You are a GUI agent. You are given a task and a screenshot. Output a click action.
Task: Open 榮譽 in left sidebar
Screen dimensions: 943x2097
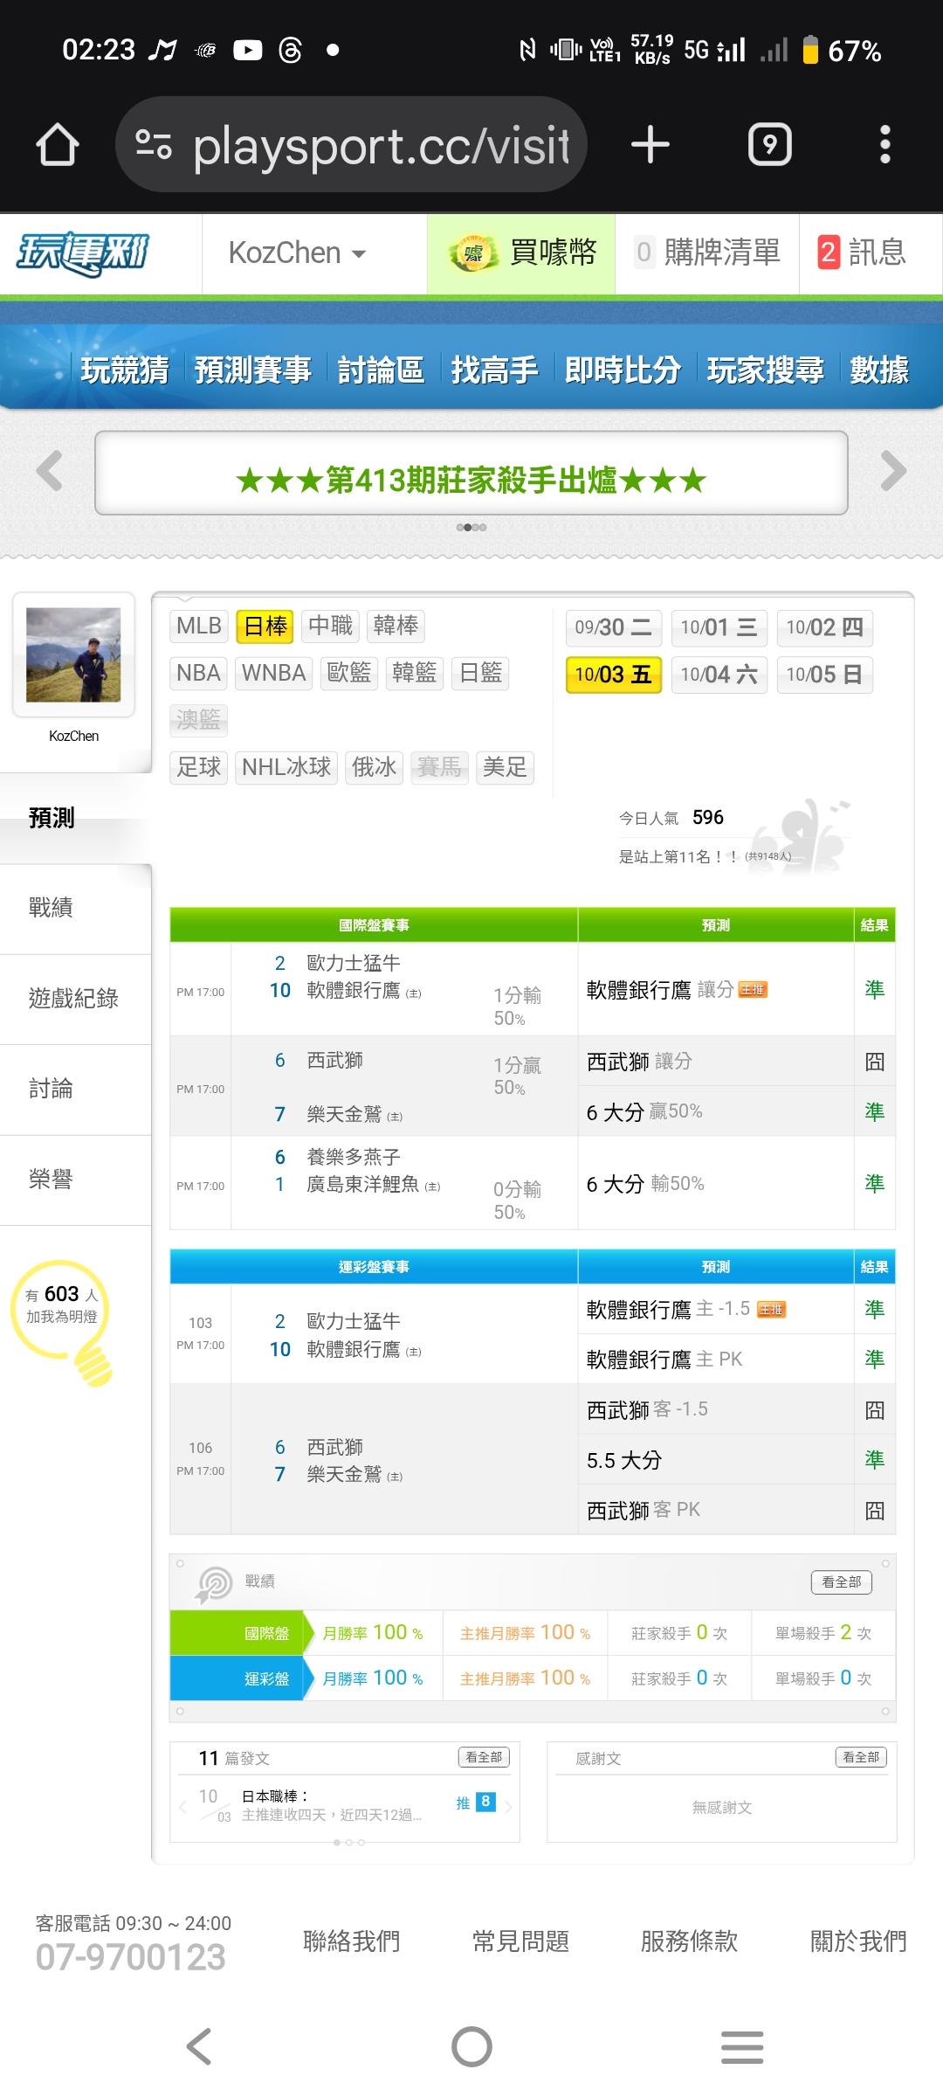tap(75, 1180)
